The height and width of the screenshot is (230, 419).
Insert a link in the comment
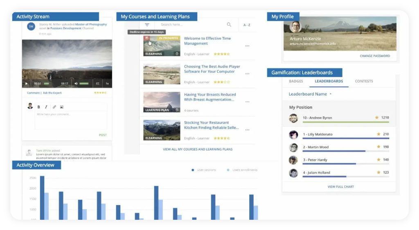pos(54,107)
